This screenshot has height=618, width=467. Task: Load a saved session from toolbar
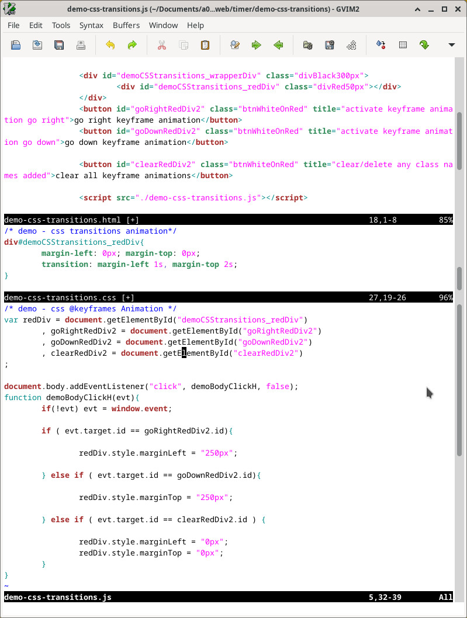307,45
